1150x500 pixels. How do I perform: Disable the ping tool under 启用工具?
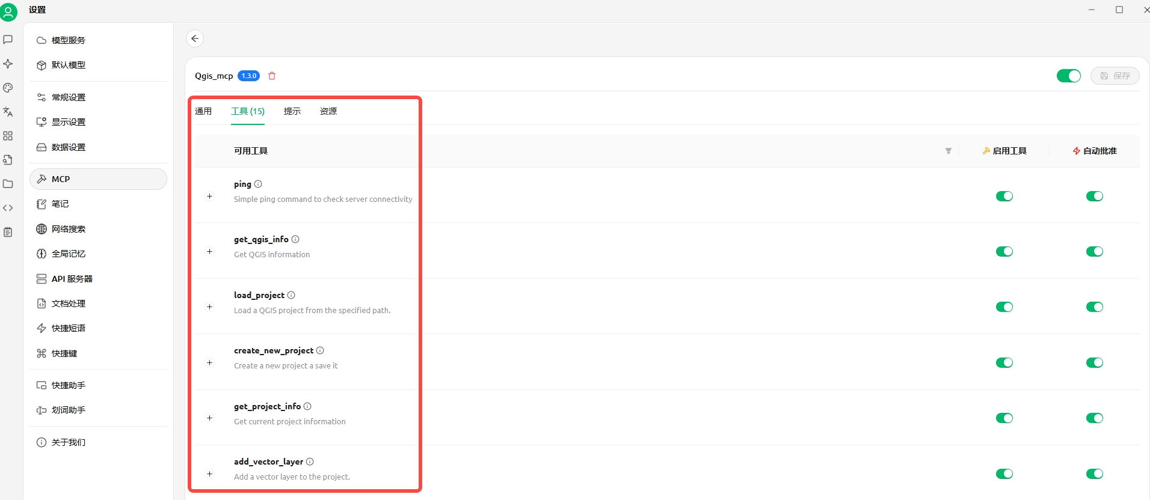(1004, 197)
